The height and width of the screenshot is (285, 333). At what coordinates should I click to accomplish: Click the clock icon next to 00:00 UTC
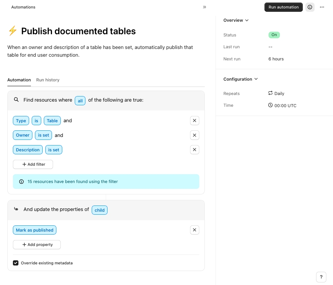tap(270, 105)
